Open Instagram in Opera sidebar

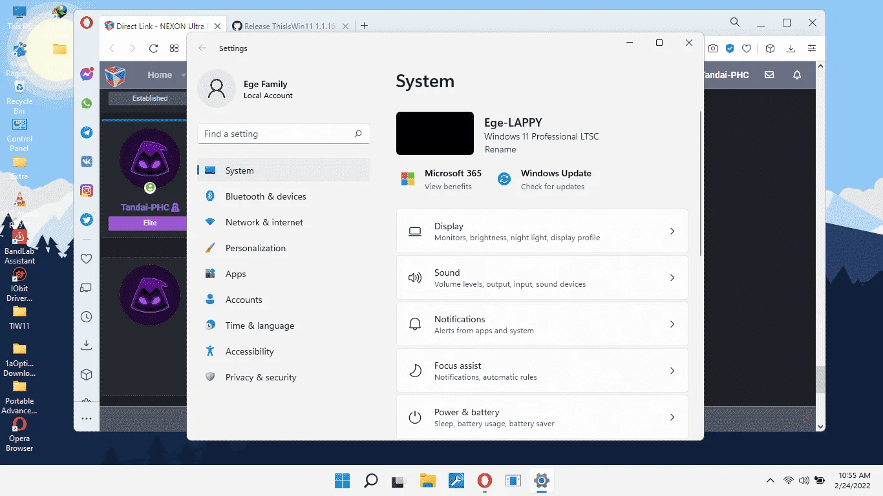pyautogui.click(x=86, y=191)
